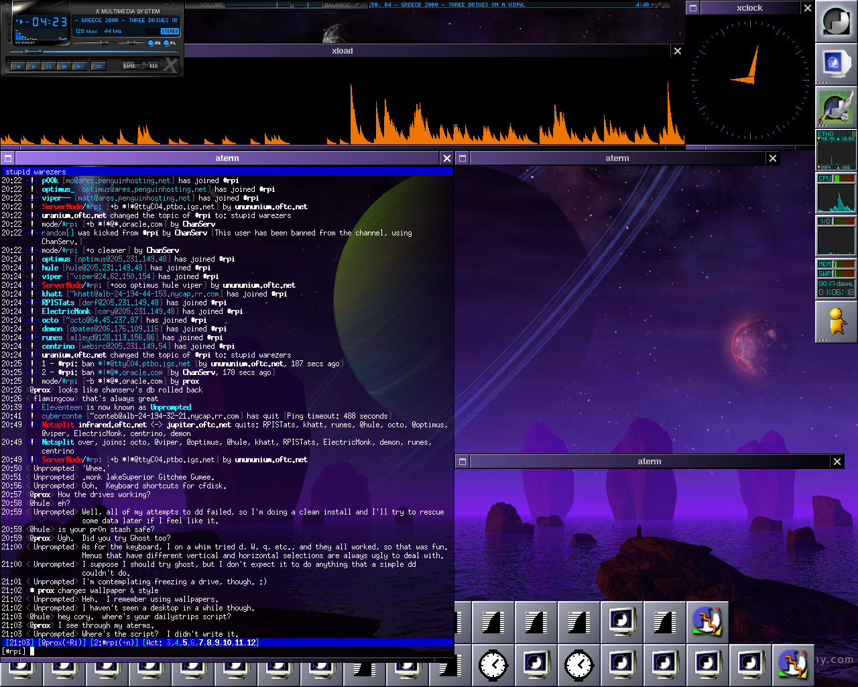Open window menu of the empty upper aterm

pos(462,158)
